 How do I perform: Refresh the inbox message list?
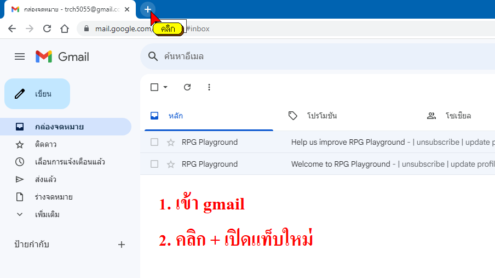(x=187, y=87)
